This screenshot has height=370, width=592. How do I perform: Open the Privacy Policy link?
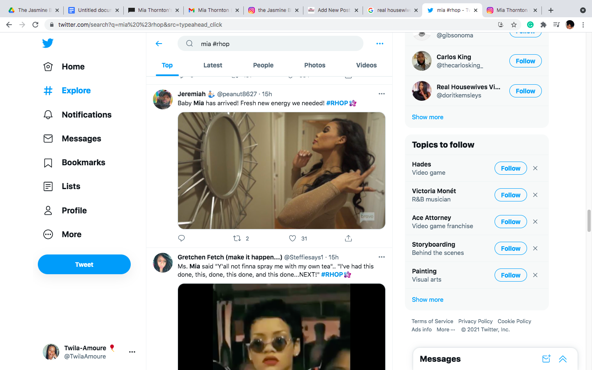[475, 321]
